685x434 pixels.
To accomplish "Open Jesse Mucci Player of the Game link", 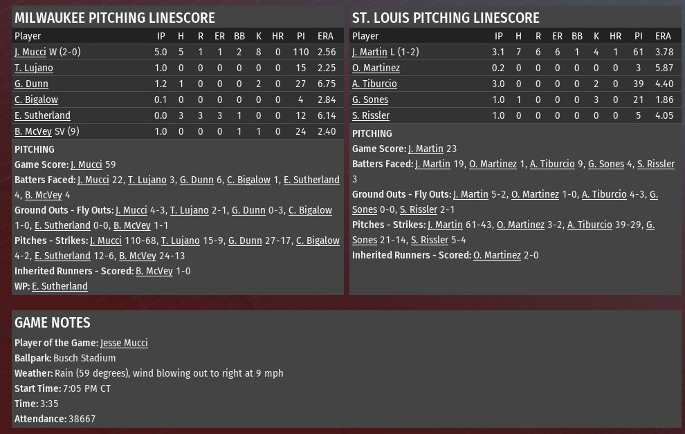I will [x=124, y=343].
